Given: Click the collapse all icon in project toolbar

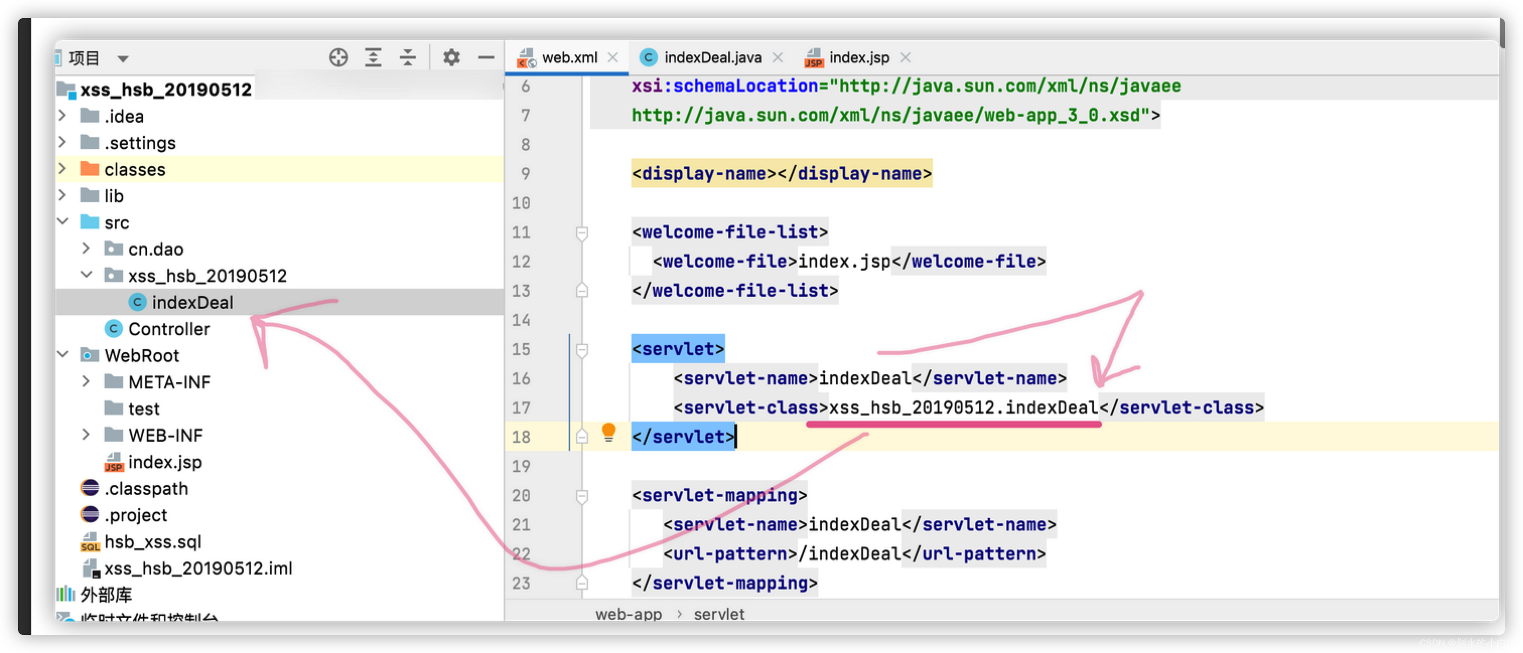Looking at the screenshot, I should coord(408,58).
